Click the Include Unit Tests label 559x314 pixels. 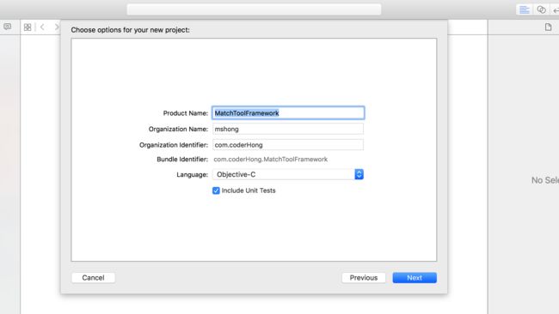pos(249,190)
